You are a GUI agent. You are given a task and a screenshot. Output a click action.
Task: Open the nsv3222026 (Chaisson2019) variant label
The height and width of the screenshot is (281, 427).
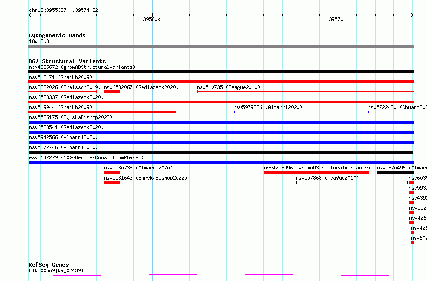tap(65, 87)
